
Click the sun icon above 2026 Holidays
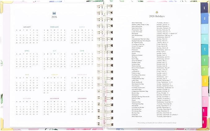(x=157, y=12)
